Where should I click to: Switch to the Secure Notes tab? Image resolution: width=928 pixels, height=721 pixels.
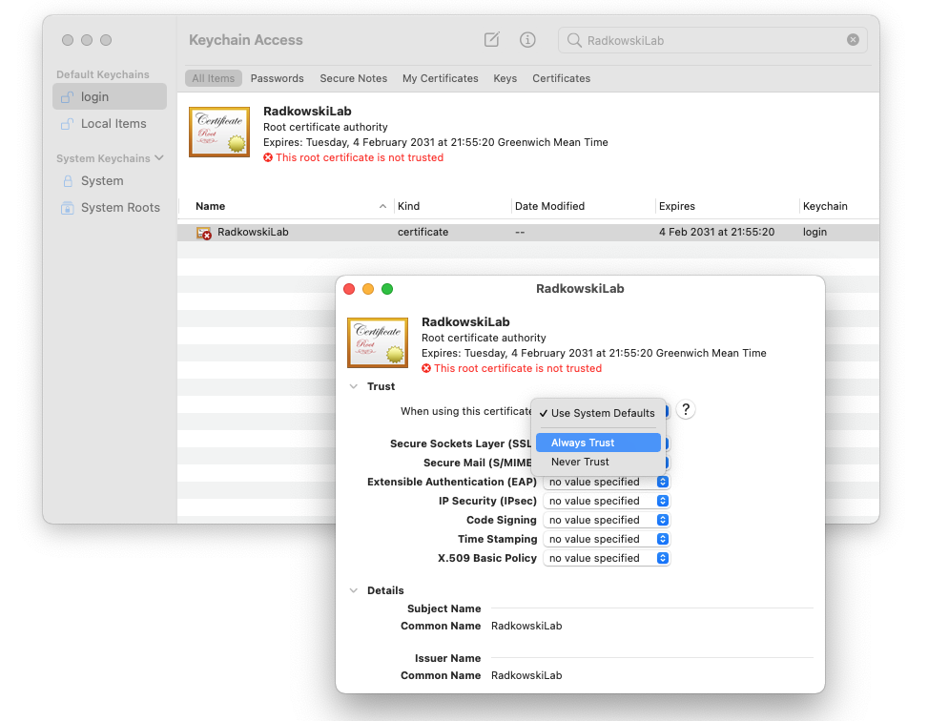pyautogui.click(x=353, y=78)
